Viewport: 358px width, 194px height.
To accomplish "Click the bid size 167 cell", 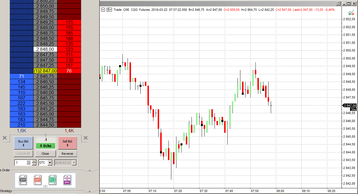I will [x=22, y=98].
